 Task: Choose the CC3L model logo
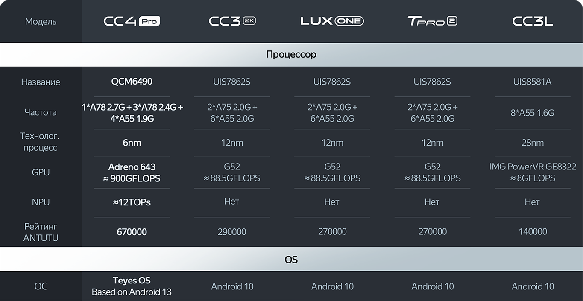coord(532,21)
